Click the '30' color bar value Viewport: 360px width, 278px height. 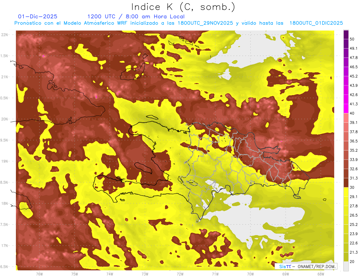[x=352, y=187]
